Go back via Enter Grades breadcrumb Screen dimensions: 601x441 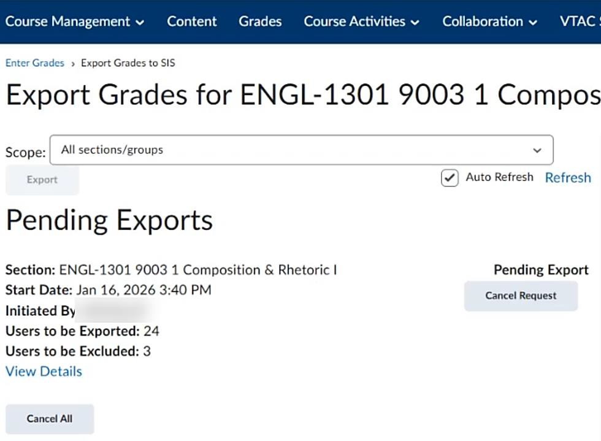(x=34, y=63)
